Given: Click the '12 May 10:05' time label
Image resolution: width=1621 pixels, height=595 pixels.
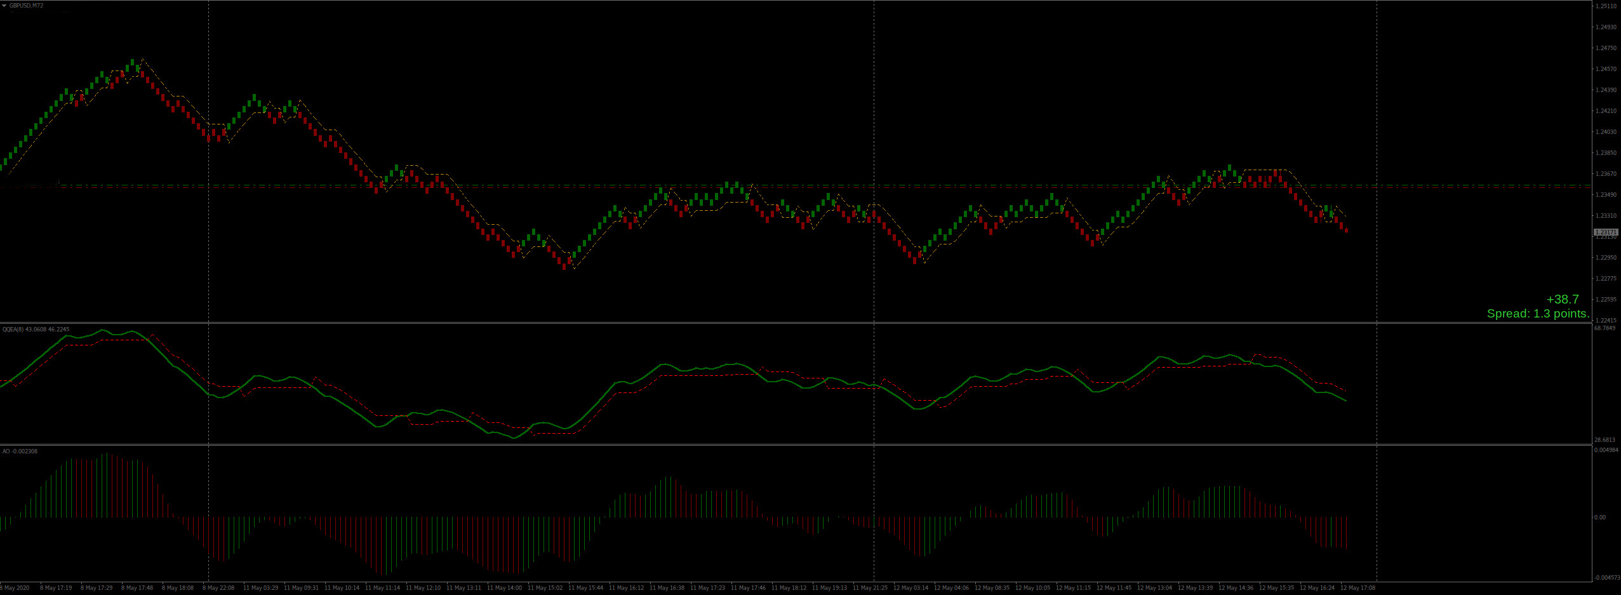Looking at the screenshot, I should click(1032, 588).
